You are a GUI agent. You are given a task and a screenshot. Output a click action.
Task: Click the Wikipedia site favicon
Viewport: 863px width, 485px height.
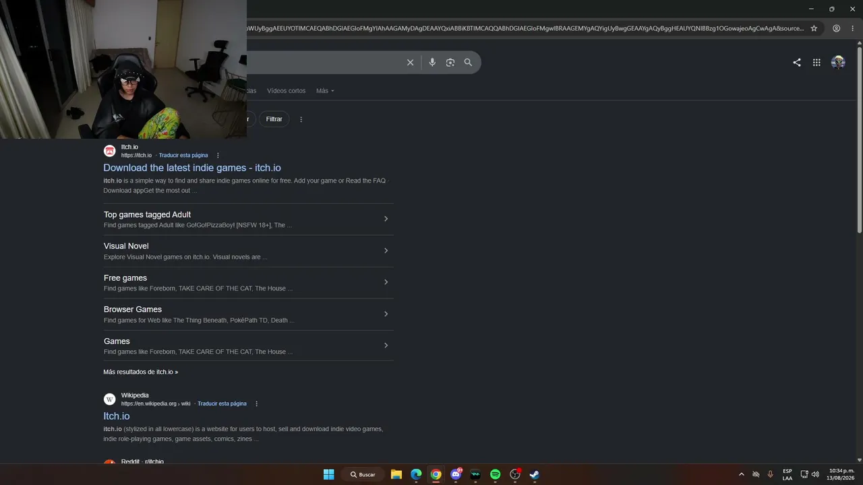[109, 399]
